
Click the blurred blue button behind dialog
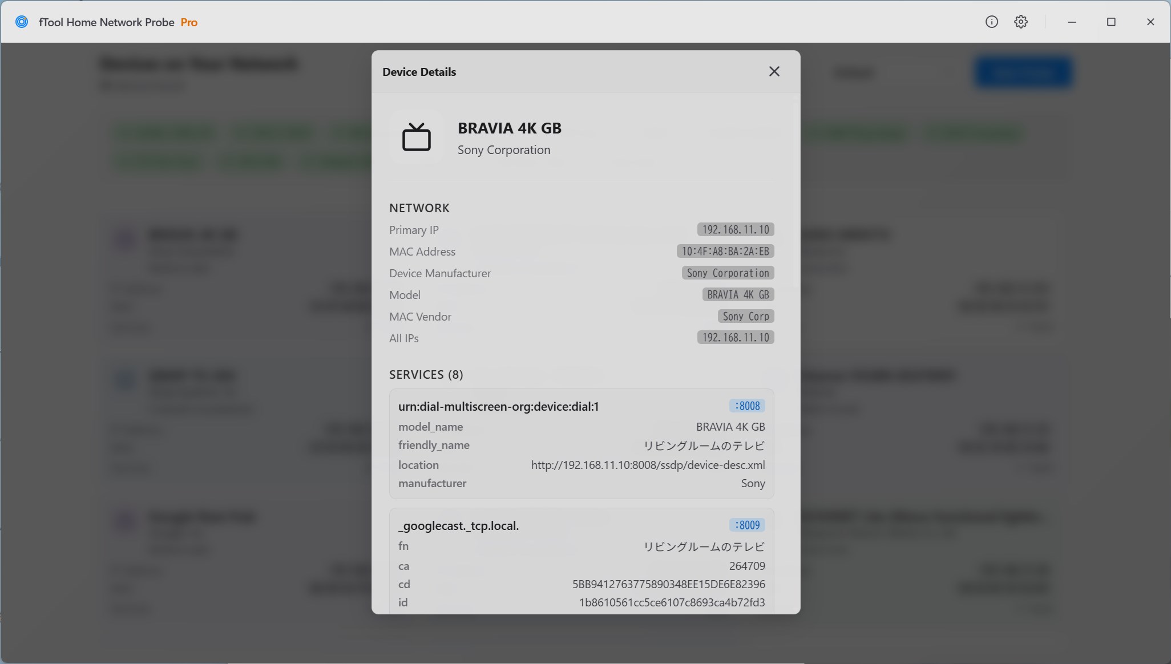pyautogui.click(x=1023, y=72)
